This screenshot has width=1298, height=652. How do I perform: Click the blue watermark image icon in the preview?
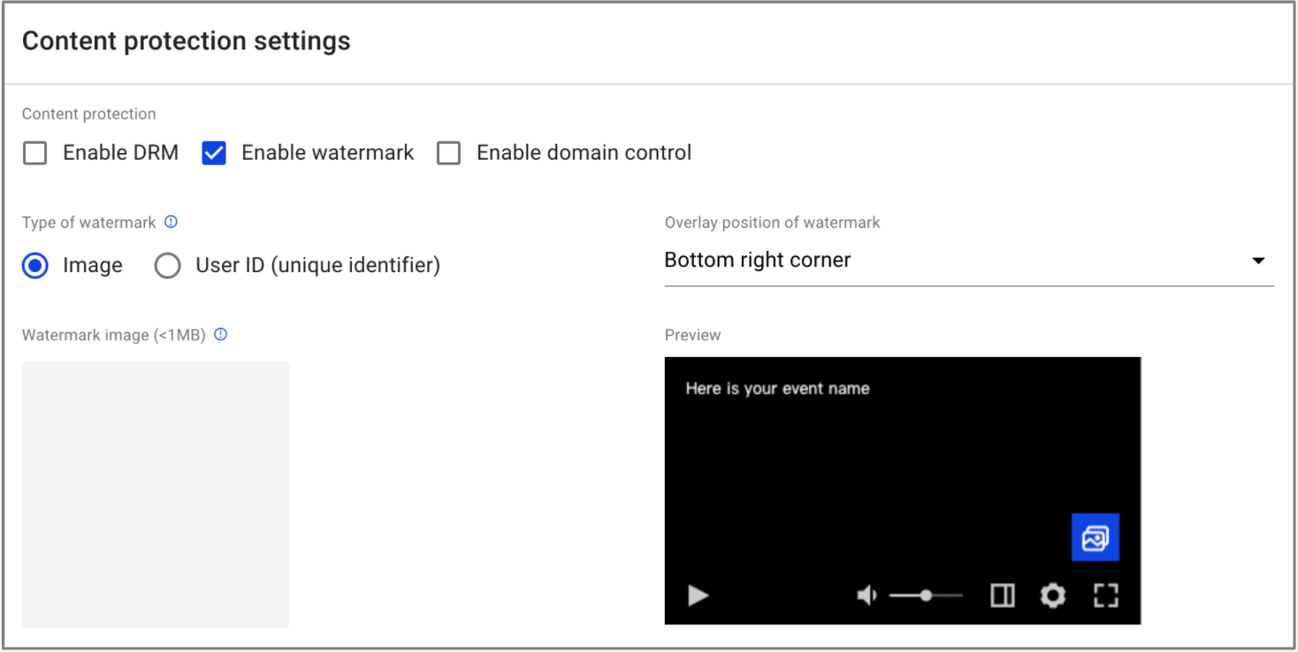(x=1095, y=537)
